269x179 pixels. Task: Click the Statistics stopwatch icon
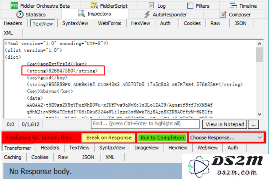coord(20,14)
